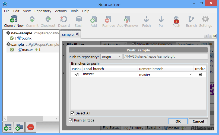
Task: Click the add folder icon at bottom
Action: [x=19, y=127]
